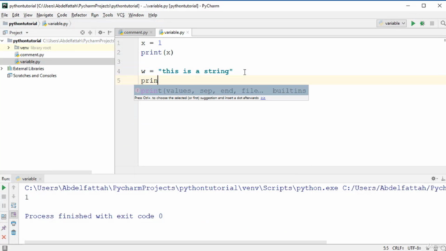The width and height of the screenshot is (446, 251).
Task: Open the Code menu
Action: click(x=62, y=15)
